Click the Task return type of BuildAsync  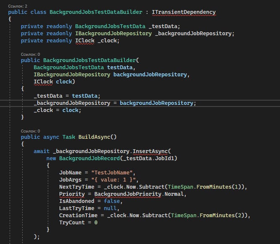coord(69,137)
